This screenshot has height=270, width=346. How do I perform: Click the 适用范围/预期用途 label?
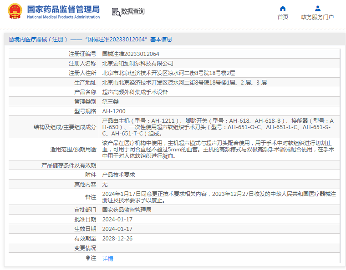pyautogui.click(x=73, y=149)
